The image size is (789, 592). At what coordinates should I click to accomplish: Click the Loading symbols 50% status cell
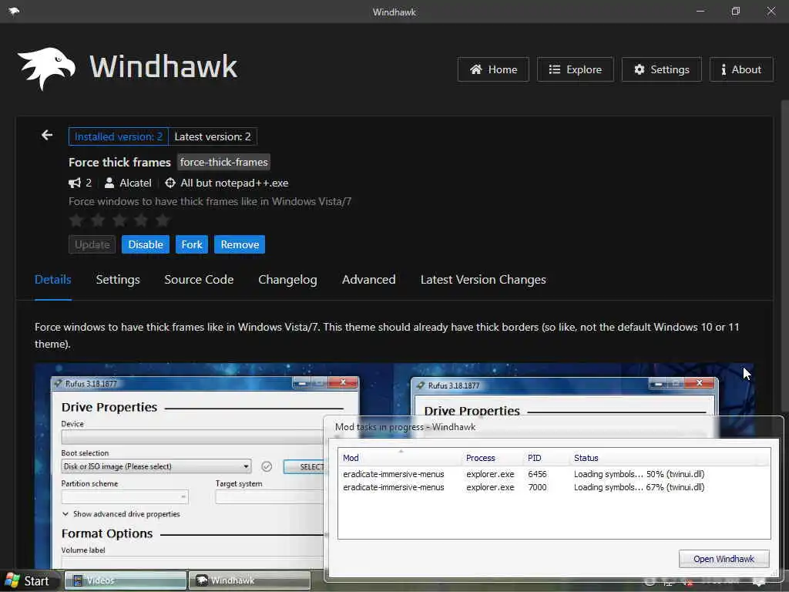tap(639, 474)
